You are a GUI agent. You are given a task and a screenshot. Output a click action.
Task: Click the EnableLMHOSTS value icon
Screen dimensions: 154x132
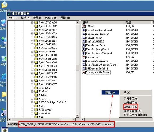click(x=84, y=42)
